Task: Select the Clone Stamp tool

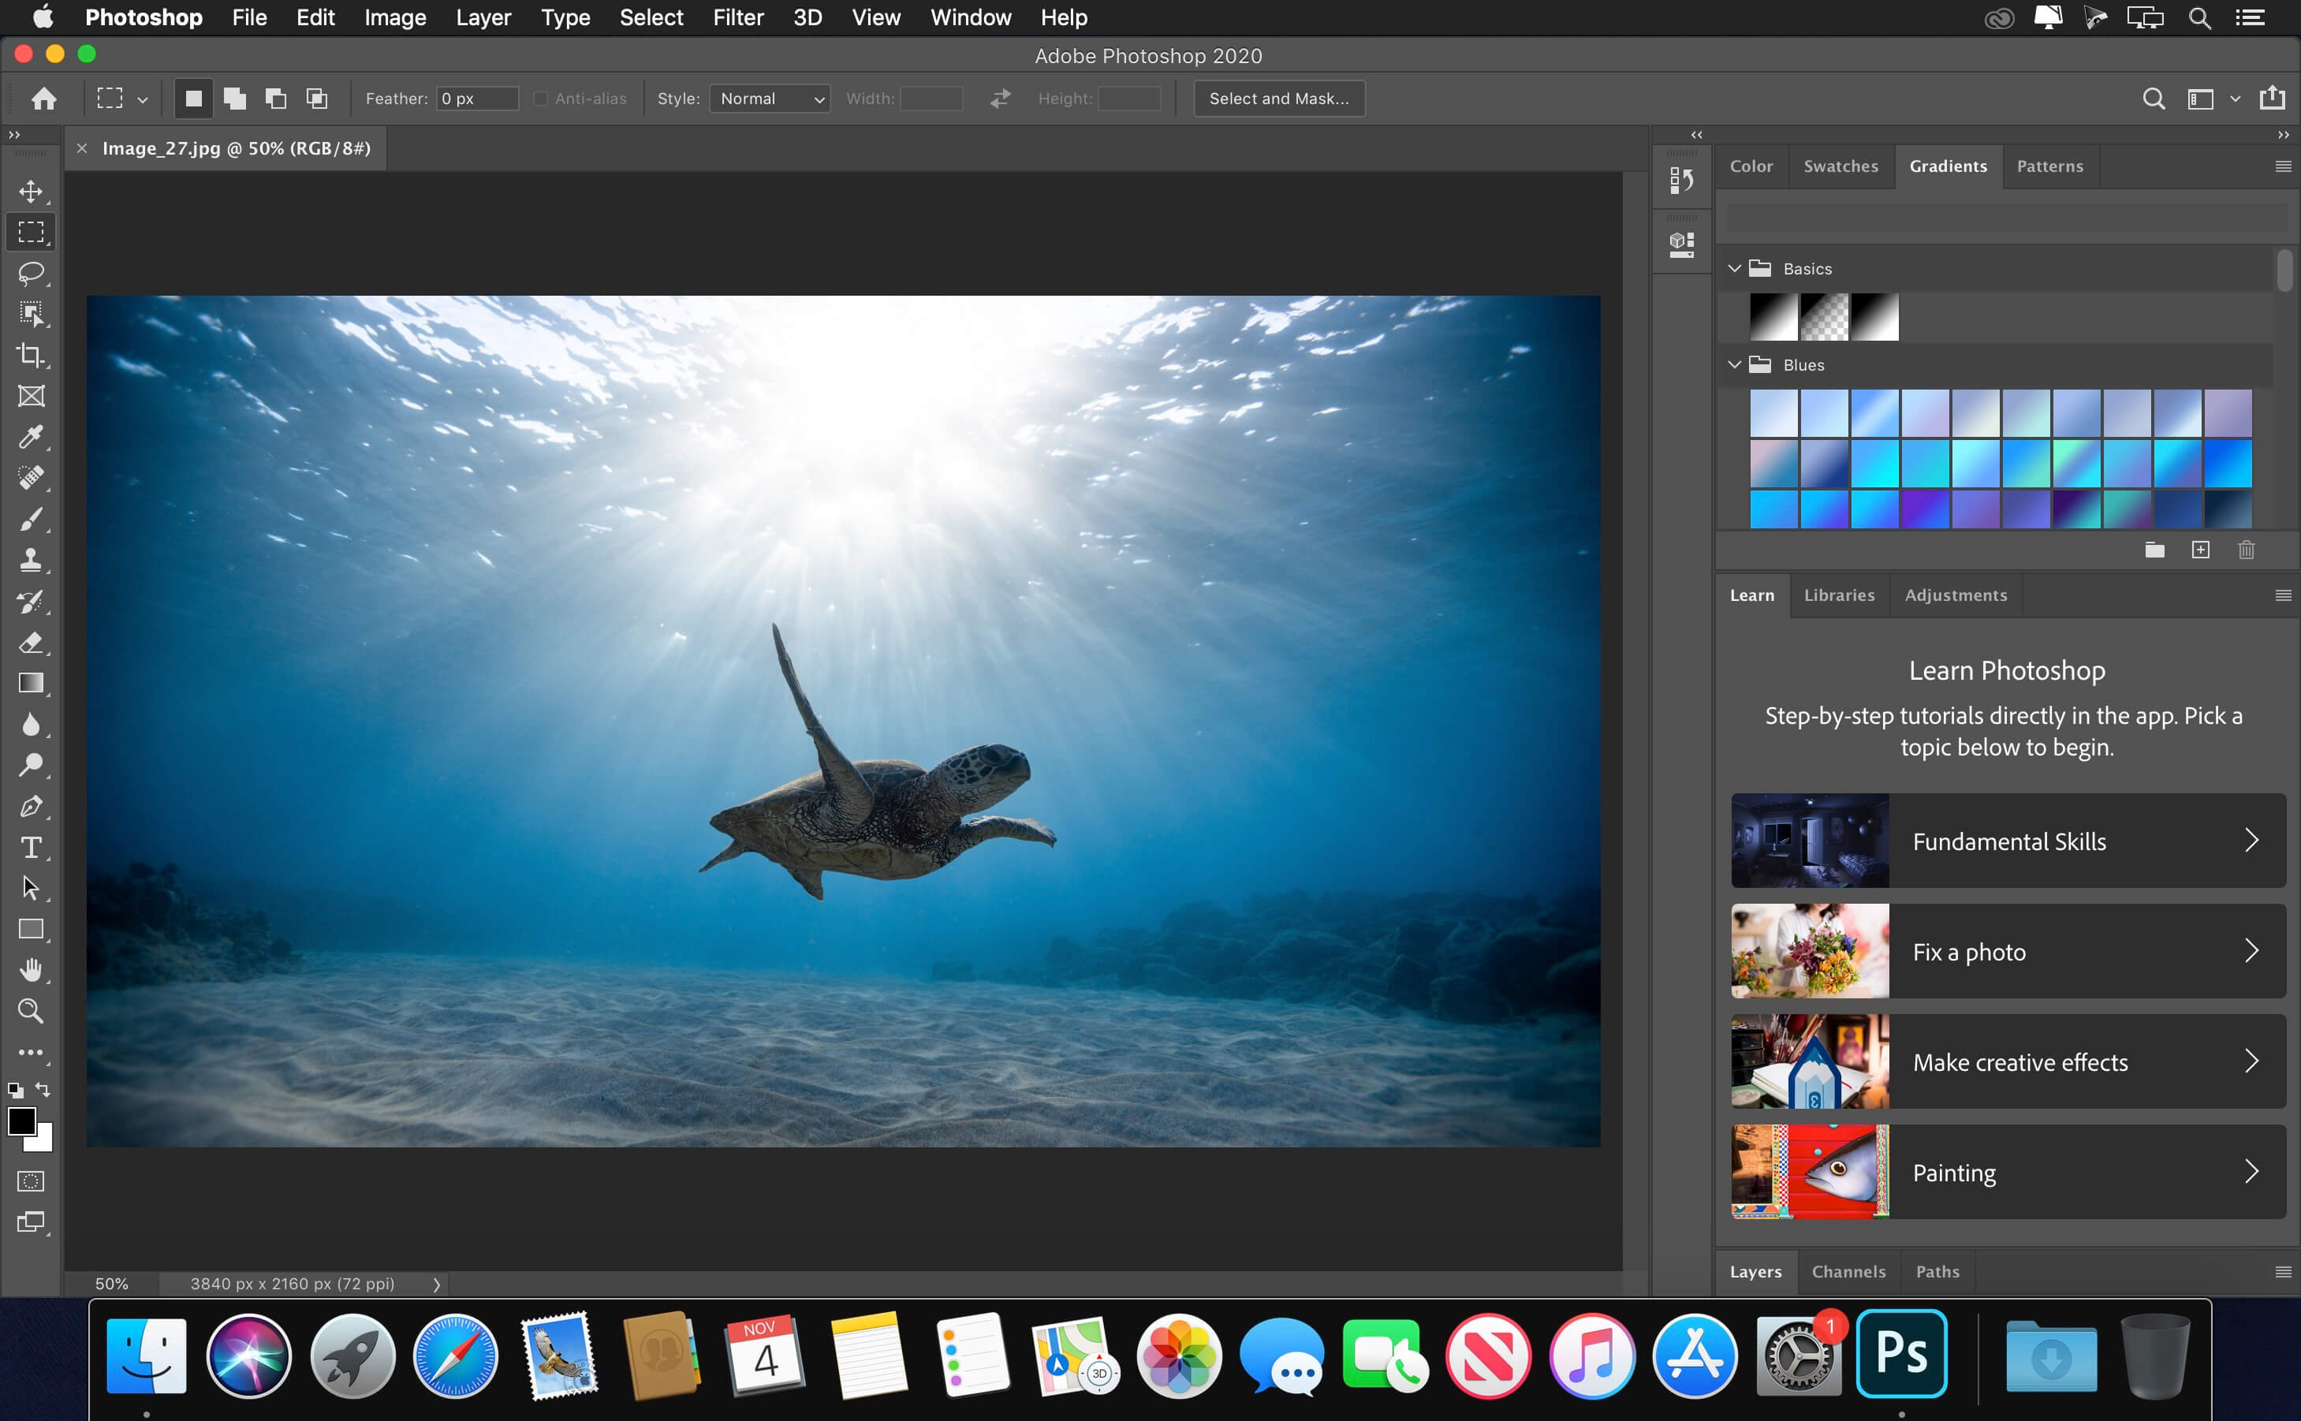Action: 32,560
